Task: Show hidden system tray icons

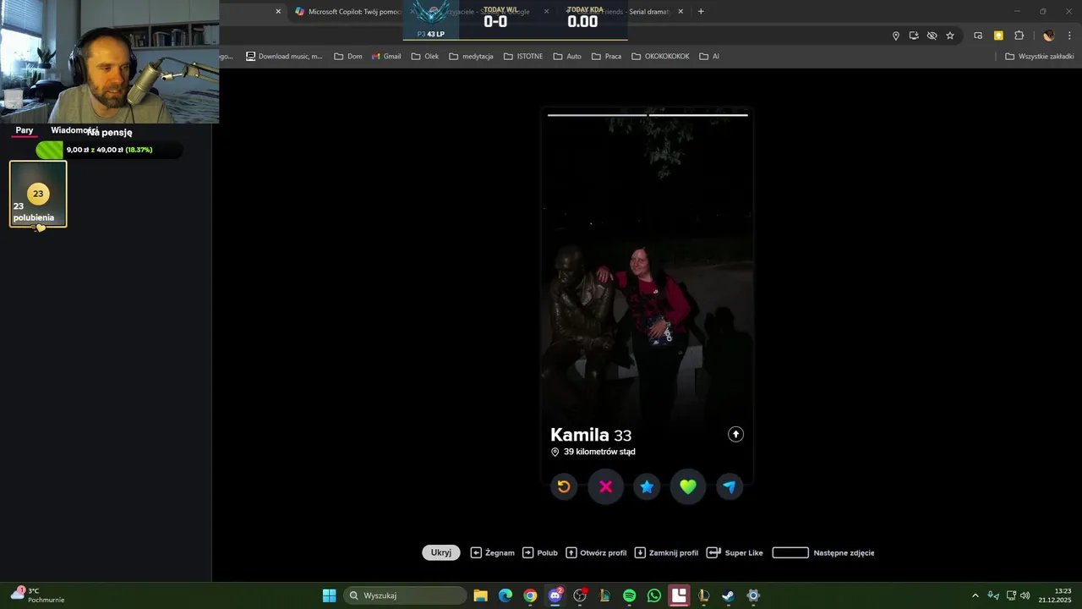Action: [975, 595]
